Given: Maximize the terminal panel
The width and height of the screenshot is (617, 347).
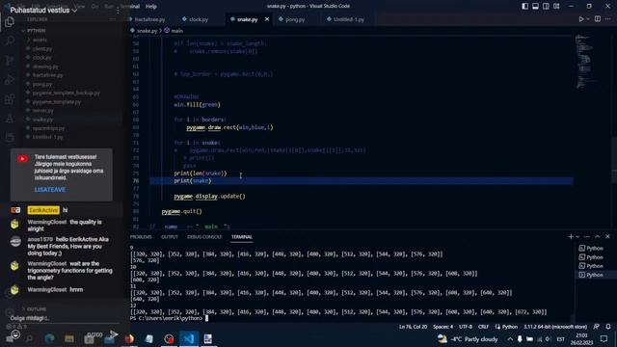Looking at the screenshot, I should [x=598, y=236].
